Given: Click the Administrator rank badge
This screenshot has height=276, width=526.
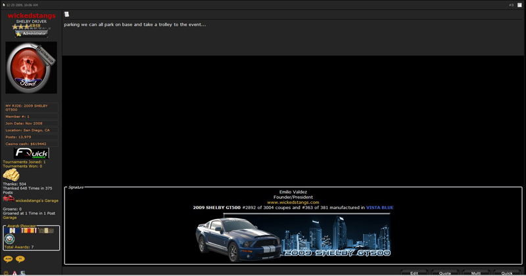Looking at the screenshot, I should pos(31,33).
